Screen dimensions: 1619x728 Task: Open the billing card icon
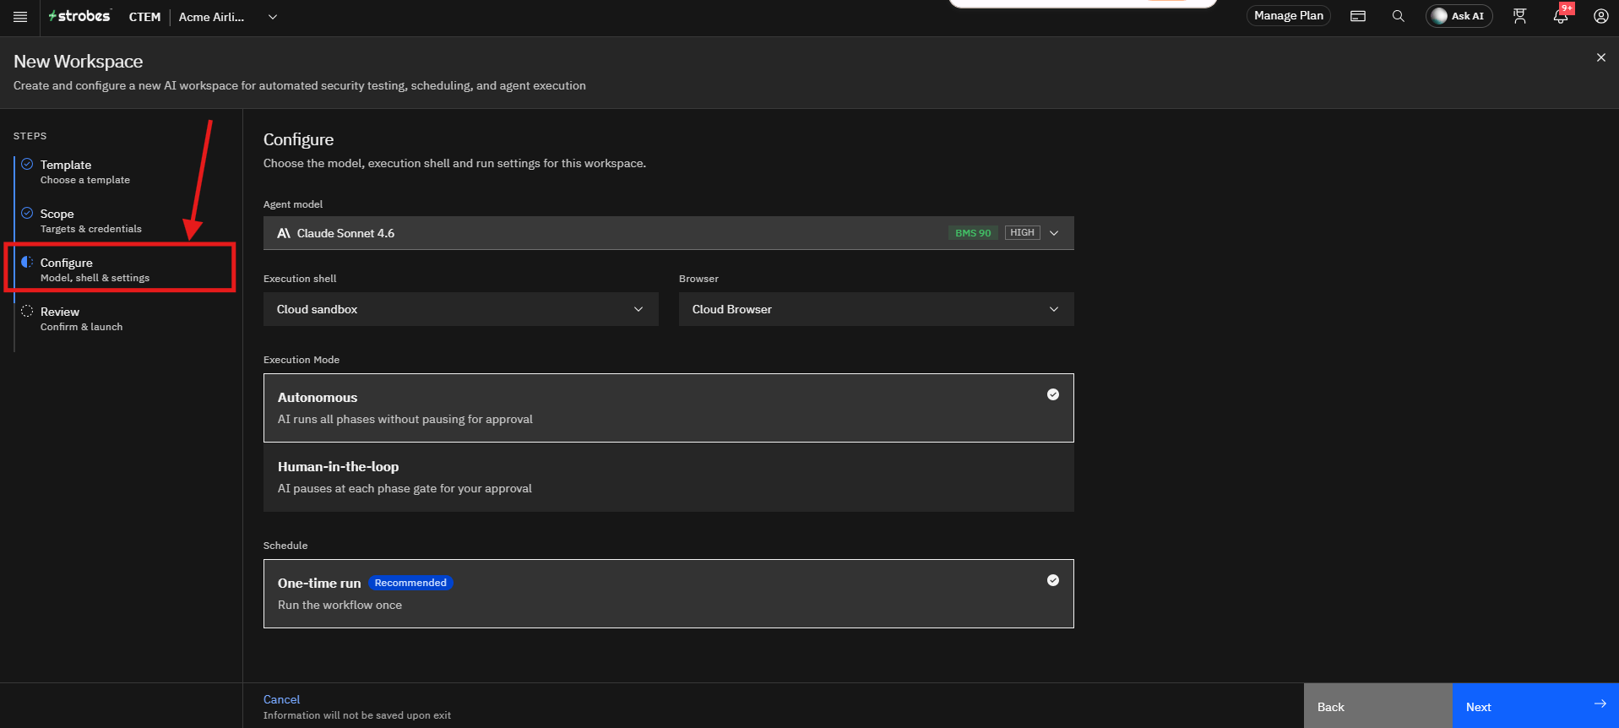pyautogui.click(x=1358, y=16)
